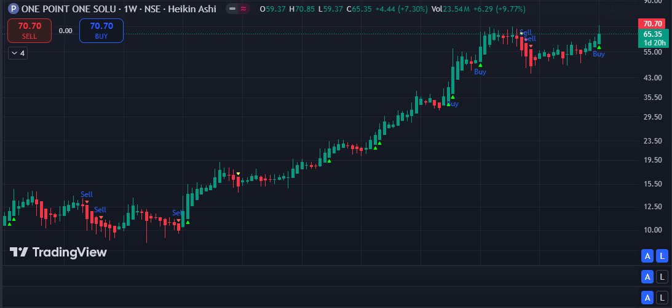672x308 pixels.
Task: Click the open value O59.37
Action: coord(272,9)
